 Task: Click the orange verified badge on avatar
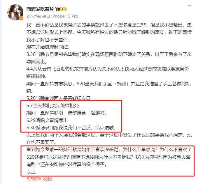click(x=21, y=18)
